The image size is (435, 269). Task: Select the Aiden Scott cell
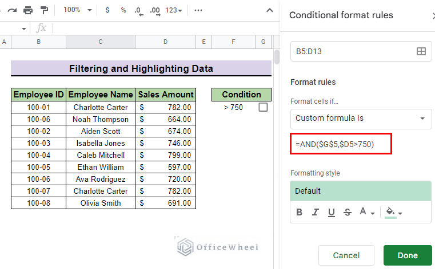click(x=101, y=131)
